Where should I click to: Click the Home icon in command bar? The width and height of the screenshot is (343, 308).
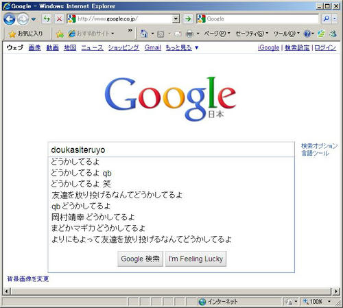(x=144, y=34)
